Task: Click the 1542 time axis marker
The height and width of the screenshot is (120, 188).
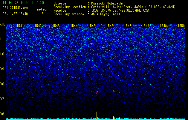Action: [x=38, y=26]
